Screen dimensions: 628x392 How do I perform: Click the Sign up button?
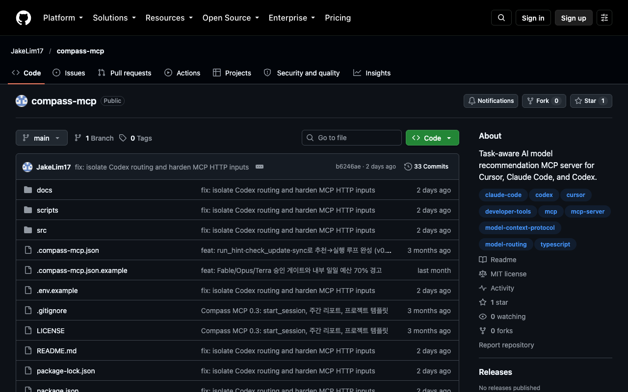pos(574,18)
